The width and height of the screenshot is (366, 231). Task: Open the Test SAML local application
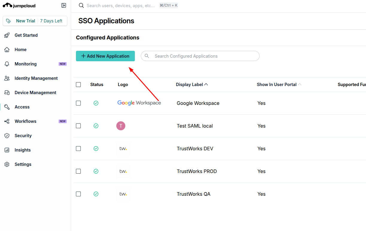tap(195, 126)
